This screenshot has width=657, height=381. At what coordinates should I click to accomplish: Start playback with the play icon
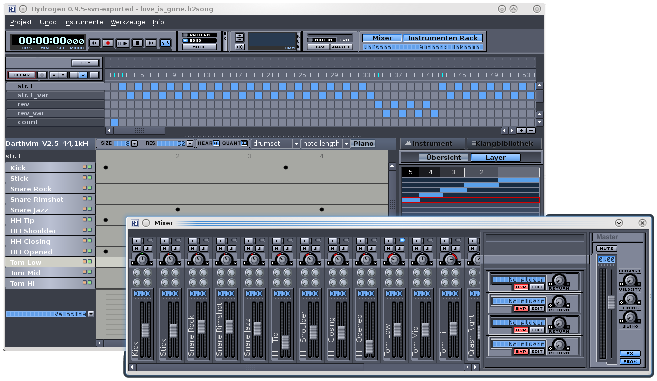coord(123,43)
